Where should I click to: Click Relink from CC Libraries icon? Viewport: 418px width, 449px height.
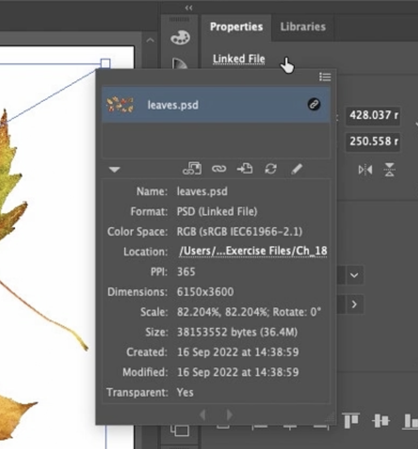coord(192,169)
